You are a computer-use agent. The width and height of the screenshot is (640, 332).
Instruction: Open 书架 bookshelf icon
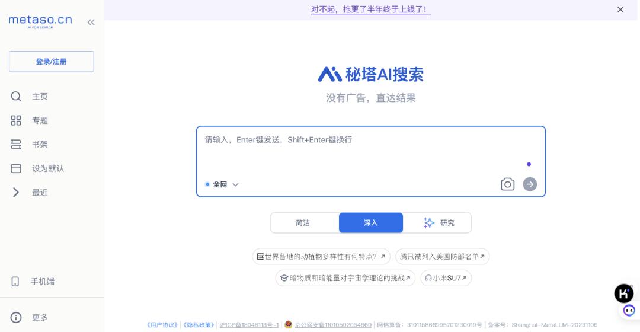tap(16, 144)
